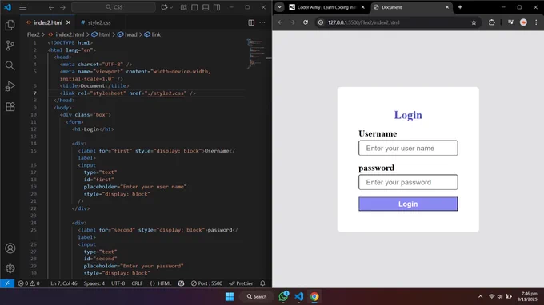Toggle the bottom panel
The height and width of the screenshot is (305, 544).
(206, 7)
